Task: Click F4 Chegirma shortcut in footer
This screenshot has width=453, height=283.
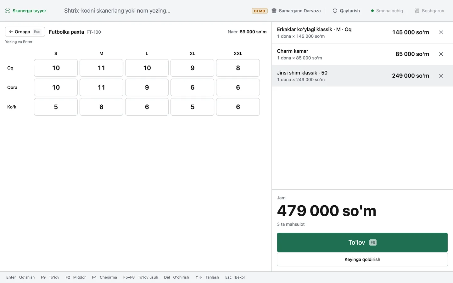Action: (x=104, y=277)
